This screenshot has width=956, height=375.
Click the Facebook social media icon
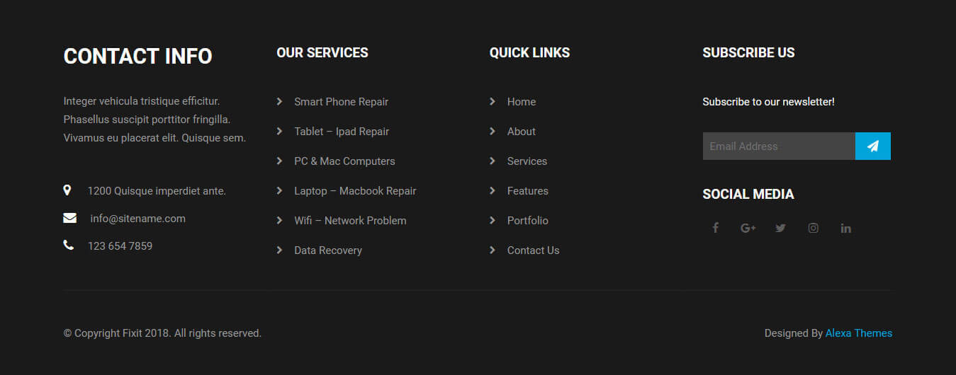[x=715, y=228]
